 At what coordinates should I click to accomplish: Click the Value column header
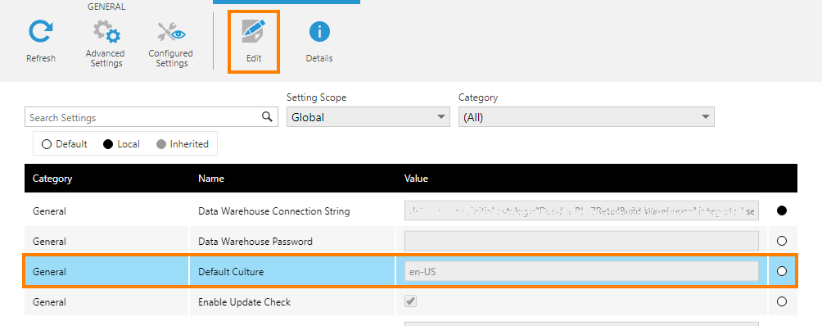click(x=416, y=179)
